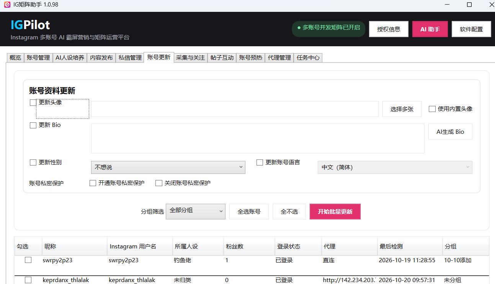Screen dimensions: 495x284
Task: Open the 任务中心 tab
Action: point(308,58)
